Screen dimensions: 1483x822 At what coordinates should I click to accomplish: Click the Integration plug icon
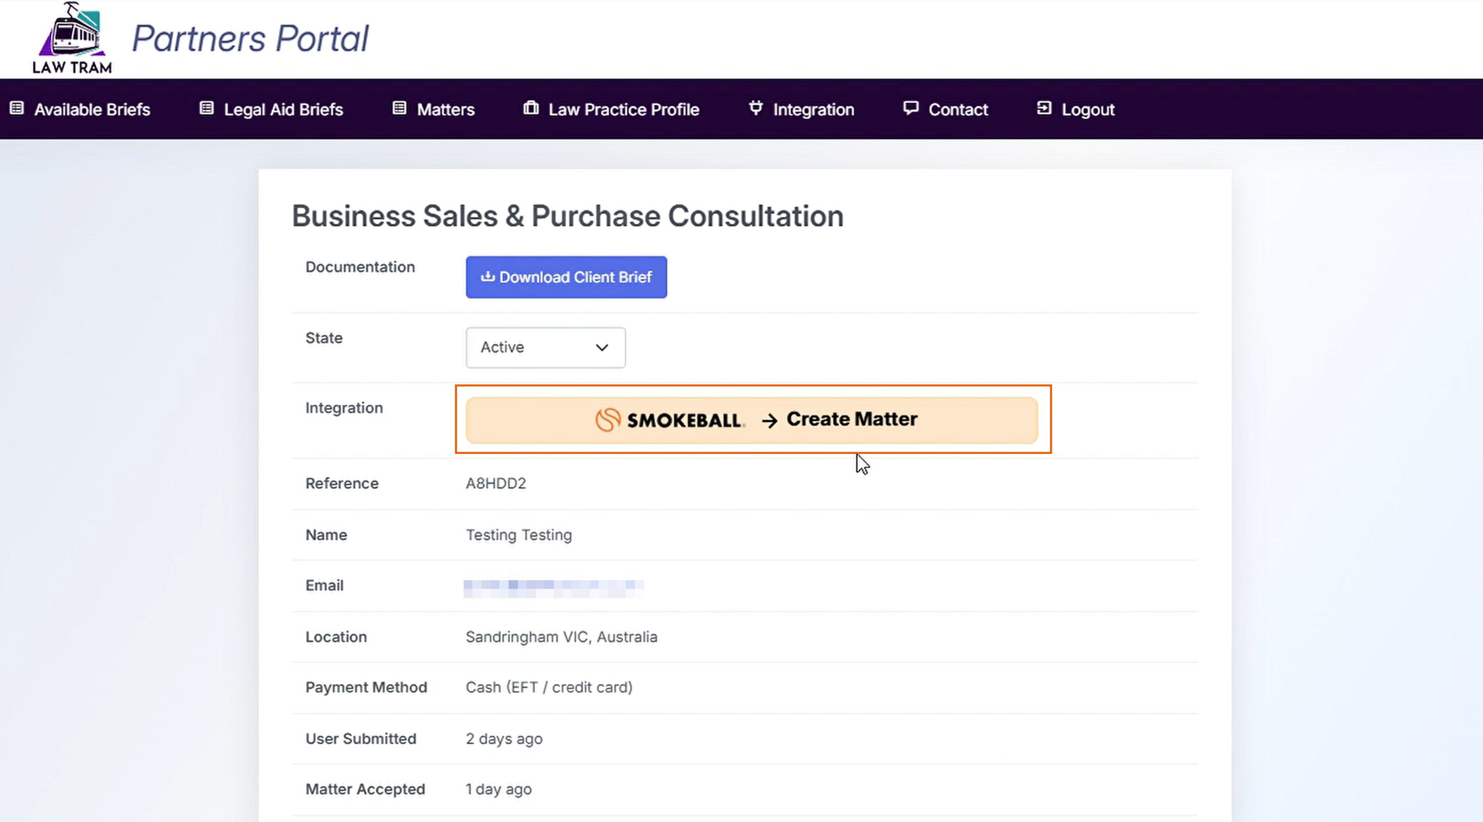pyautogui.click(x=756, y=108)
